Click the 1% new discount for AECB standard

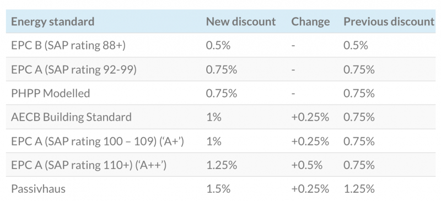pos(213,117)
